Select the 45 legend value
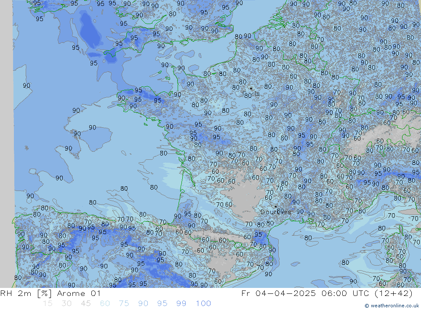The height and width of the screenshot is (309, 421). [x=85, y=304]
